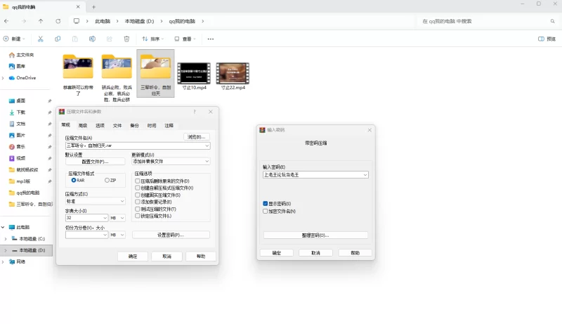Enable 压缩后删除原来的文件 option

pos(138,181)
